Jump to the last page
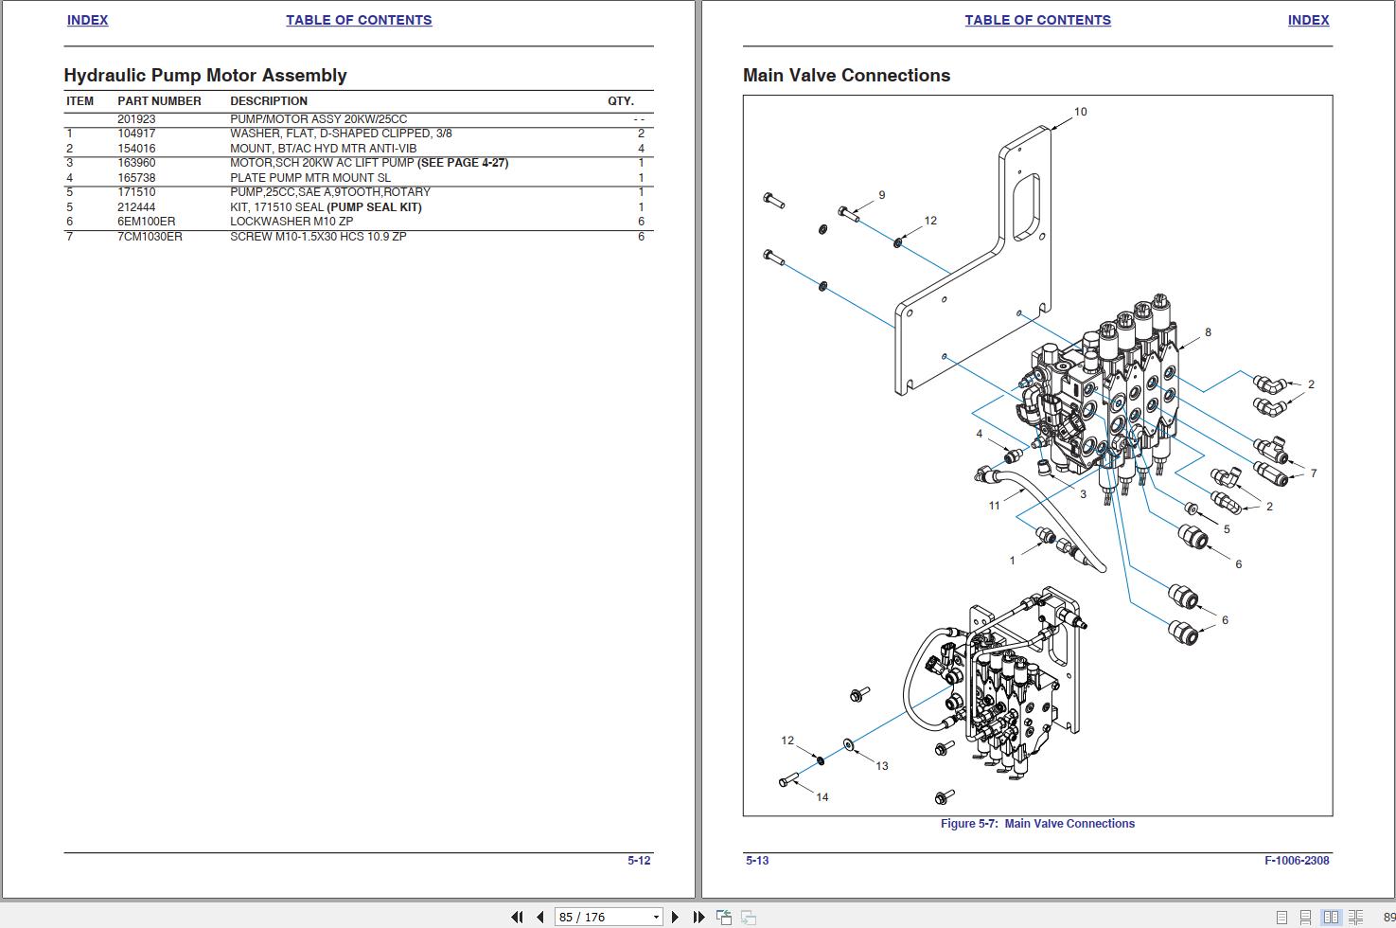Image resolution: width=1396 pixels, height=928 pixels. coord(698,917)
